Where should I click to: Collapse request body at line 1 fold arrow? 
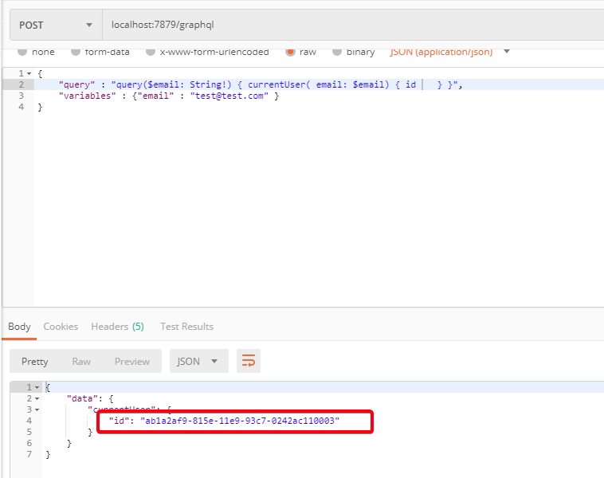29,73
